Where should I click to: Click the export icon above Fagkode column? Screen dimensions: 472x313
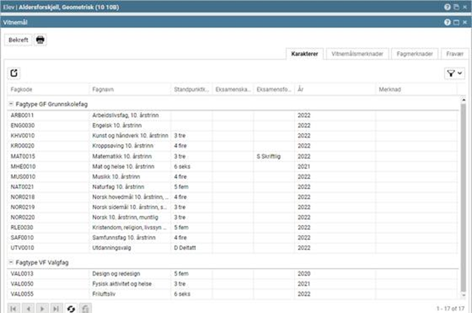[x=14, y=73]
